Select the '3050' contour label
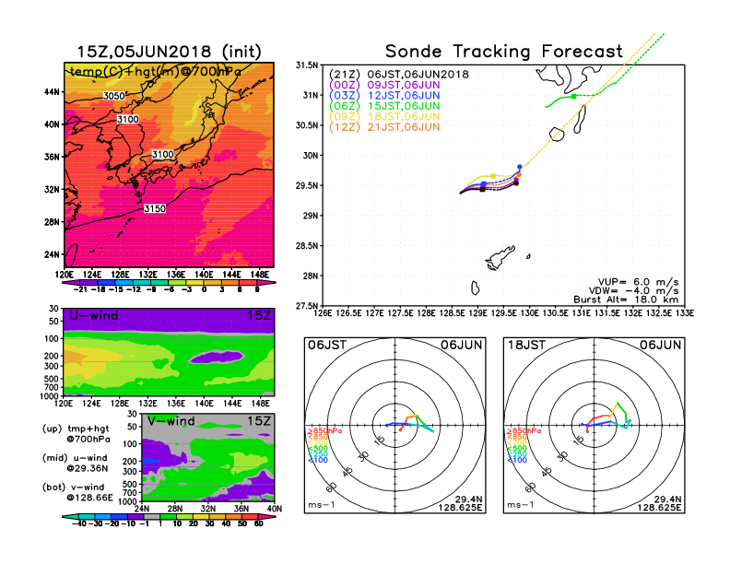This screenshot has height=564, width=730. [114, 96]
